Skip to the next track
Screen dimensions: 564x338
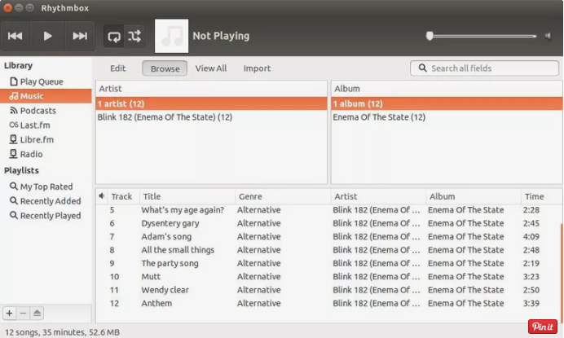click(80, 36)
